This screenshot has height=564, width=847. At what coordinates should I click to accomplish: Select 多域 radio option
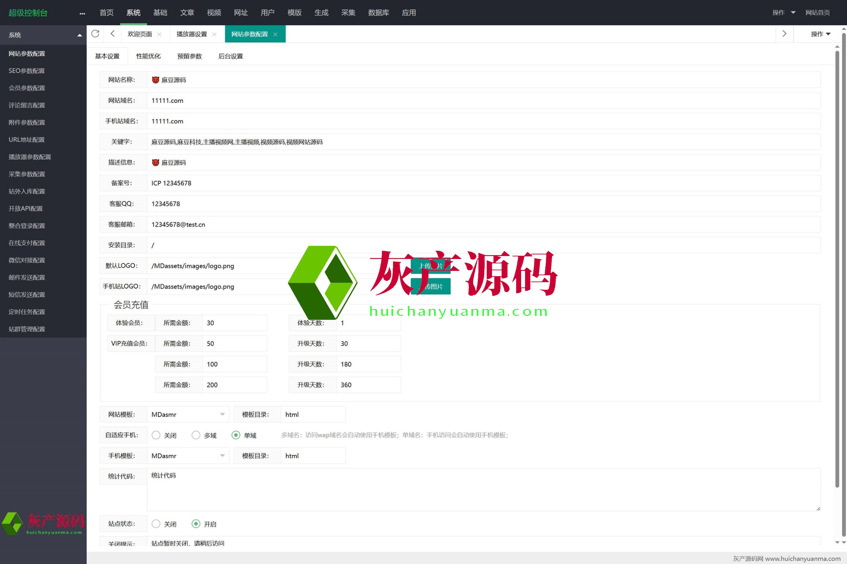pos(196,435)
